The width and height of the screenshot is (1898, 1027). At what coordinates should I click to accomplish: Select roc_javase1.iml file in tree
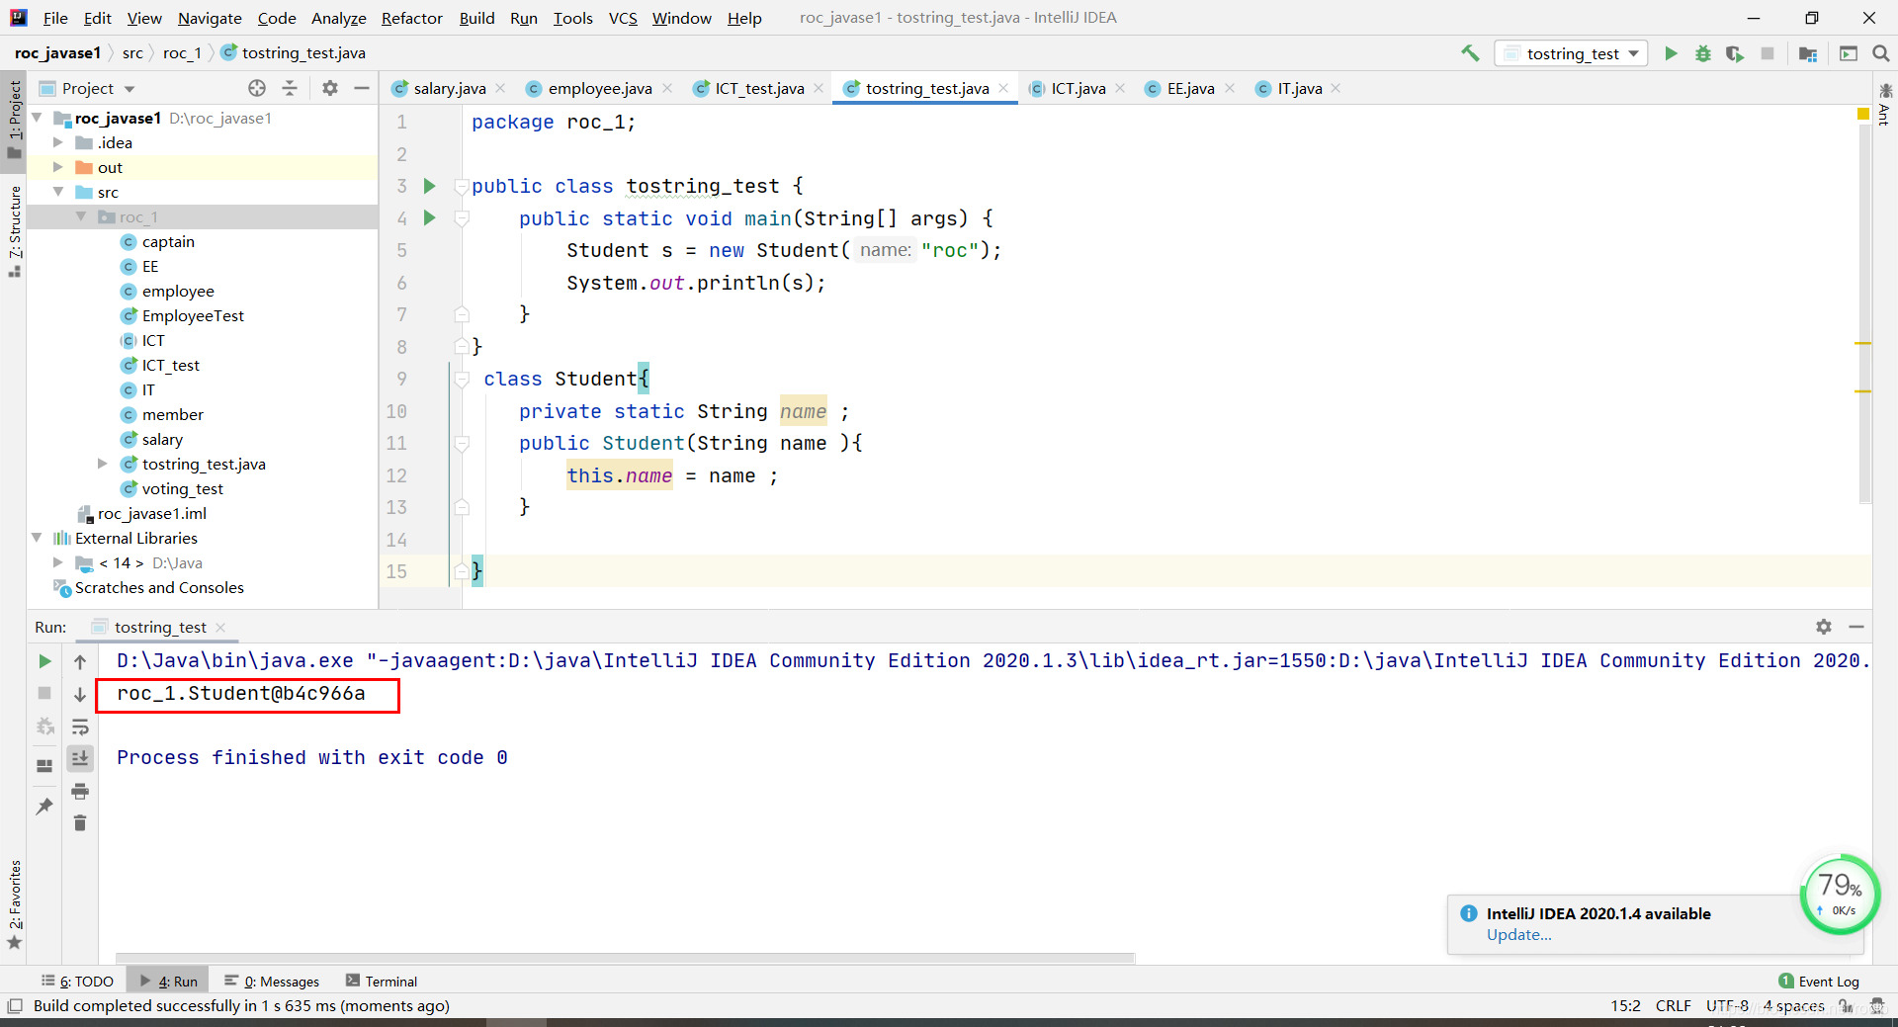[x=151, y=513]
